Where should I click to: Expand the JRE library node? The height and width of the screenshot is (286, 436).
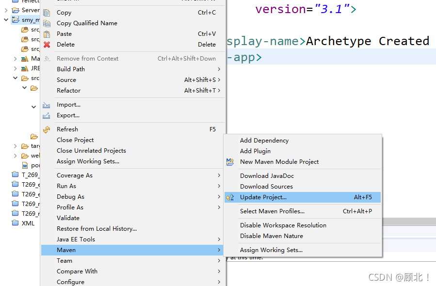(x=16, y=68)
